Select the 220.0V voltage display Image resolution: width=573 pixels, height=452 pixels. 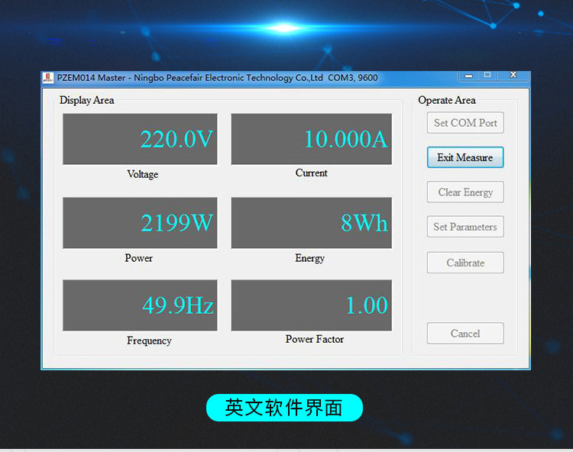point(140,139)
